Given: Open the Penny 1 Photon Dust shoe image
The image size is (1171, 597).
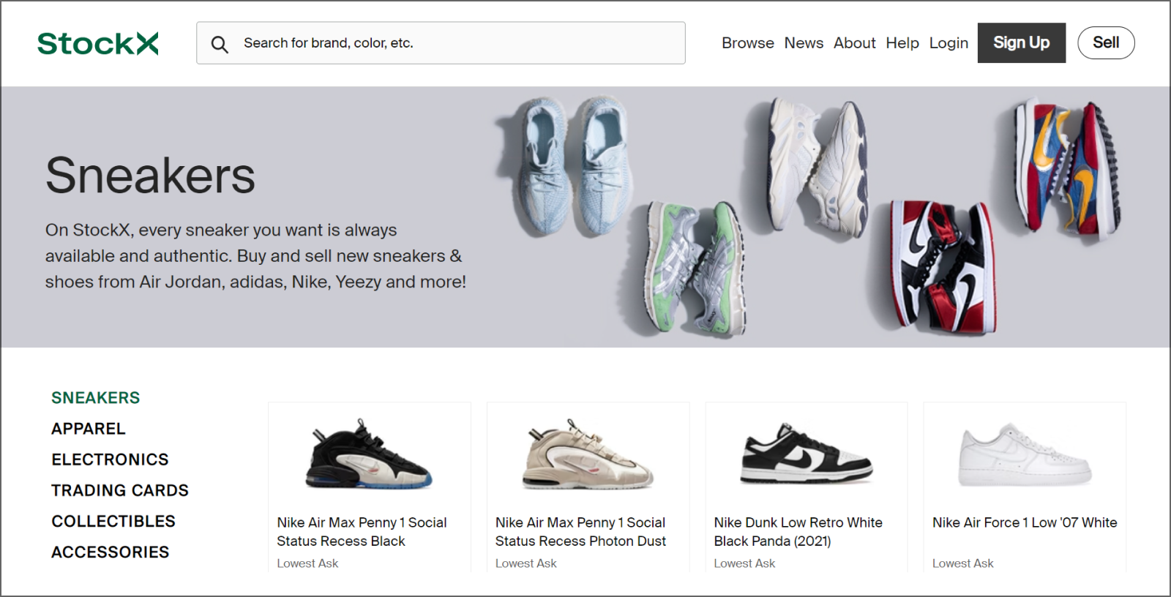Looking at the screenshot, I should [x=588, y=454].
